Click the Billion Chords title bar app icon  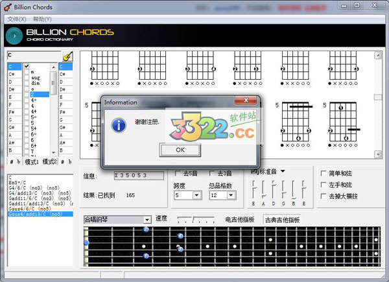tap(7, 6)
